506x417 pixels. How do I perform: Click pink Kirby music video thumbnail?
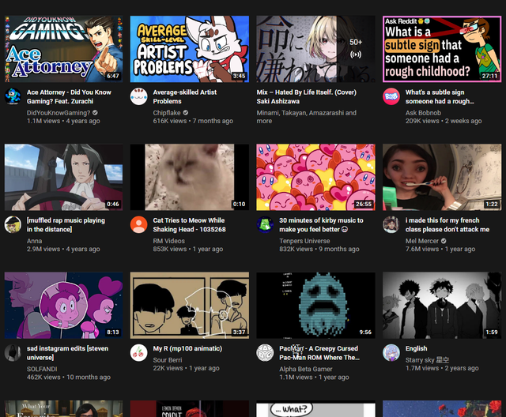point(315,177)
